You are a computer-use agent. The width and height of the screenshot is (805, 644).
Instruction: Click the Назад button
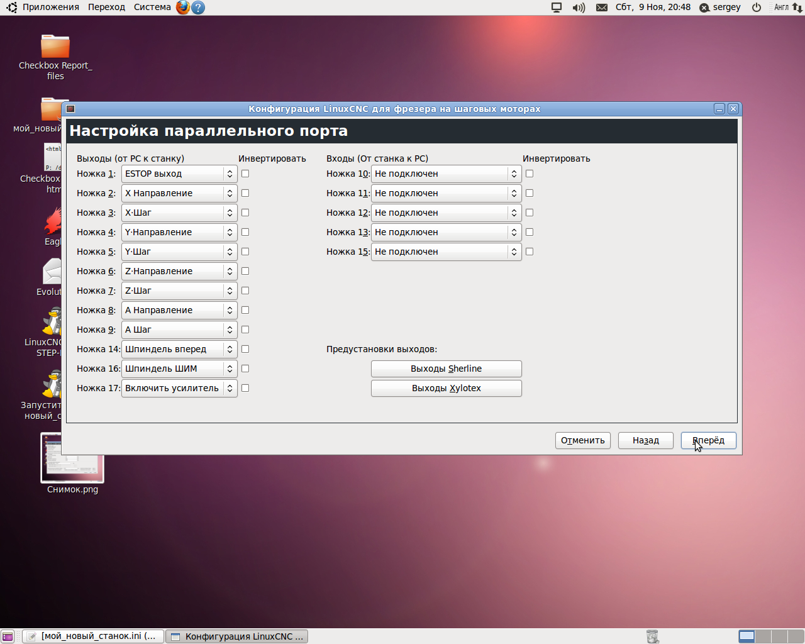coord(646,440)
